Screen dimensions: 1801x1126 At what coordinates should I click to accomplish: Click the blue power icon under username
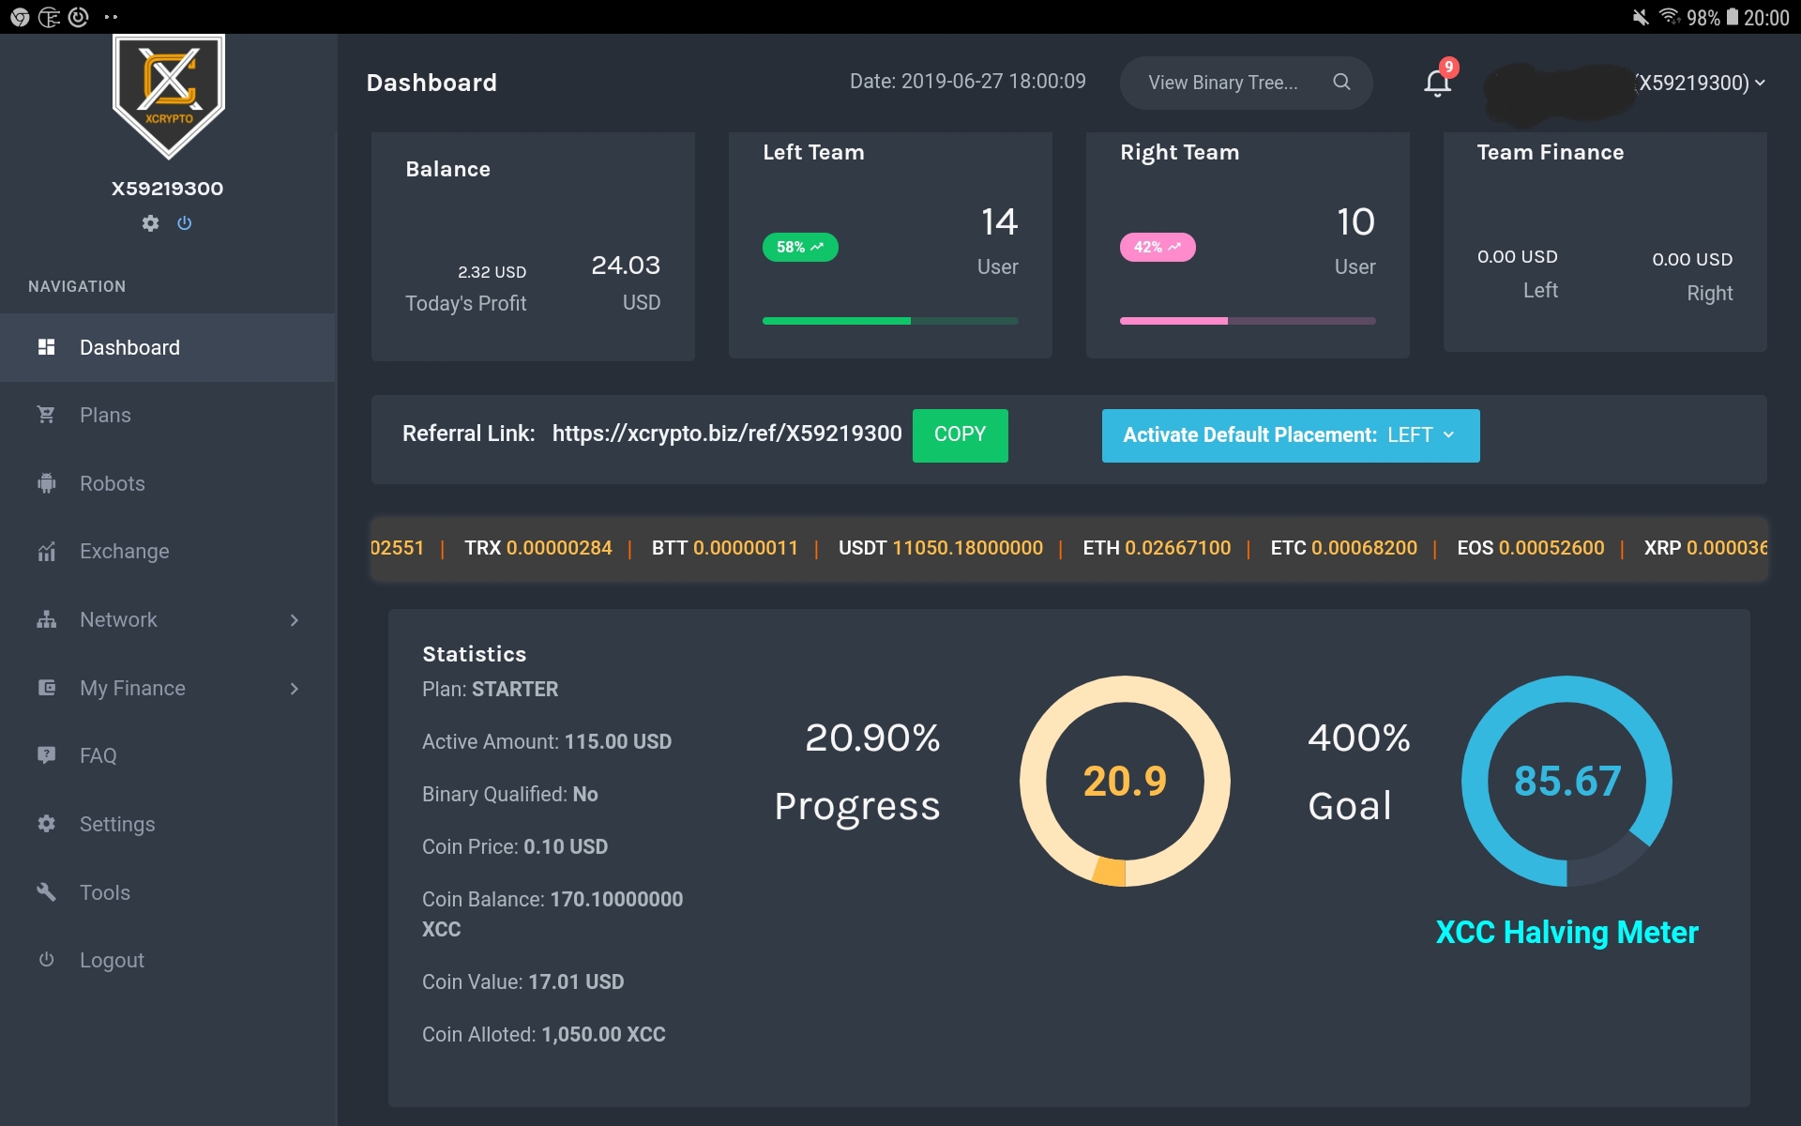pyautogui.click(x=185, y=223)
